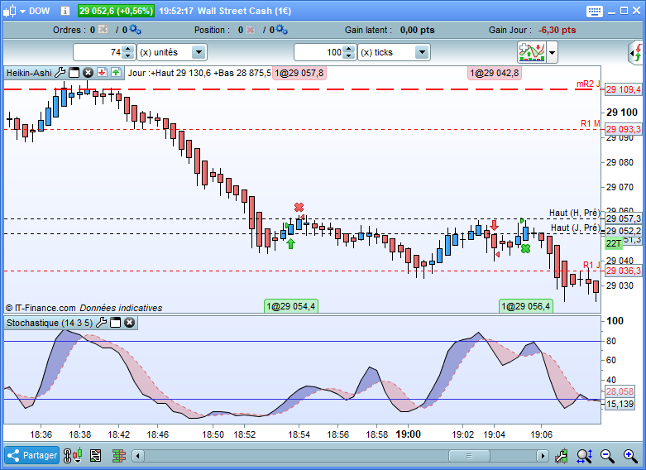Click order label '1@29 054,4'
The height and width of the screenshot is (470, 646).
(x=291, y=306)
